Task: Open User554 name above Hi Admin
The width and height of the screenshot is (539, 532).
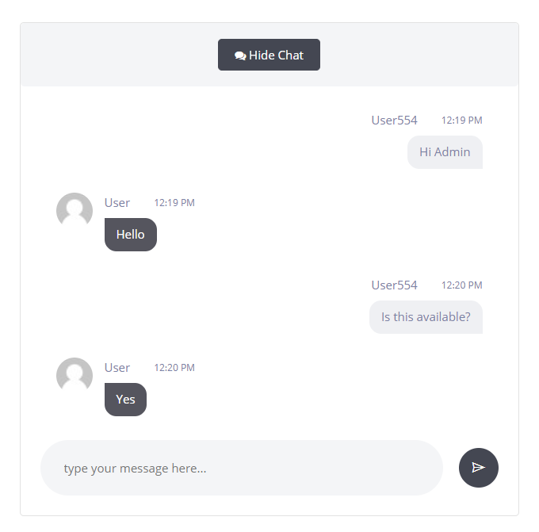Action: (x=394, y=121)
